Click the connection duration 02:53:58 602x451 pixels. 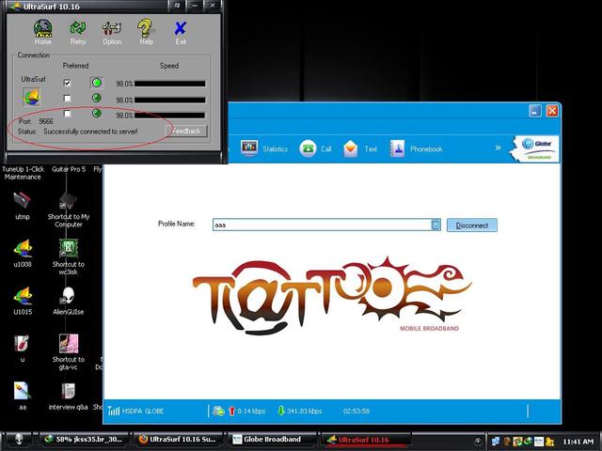(x=356, y=412)
